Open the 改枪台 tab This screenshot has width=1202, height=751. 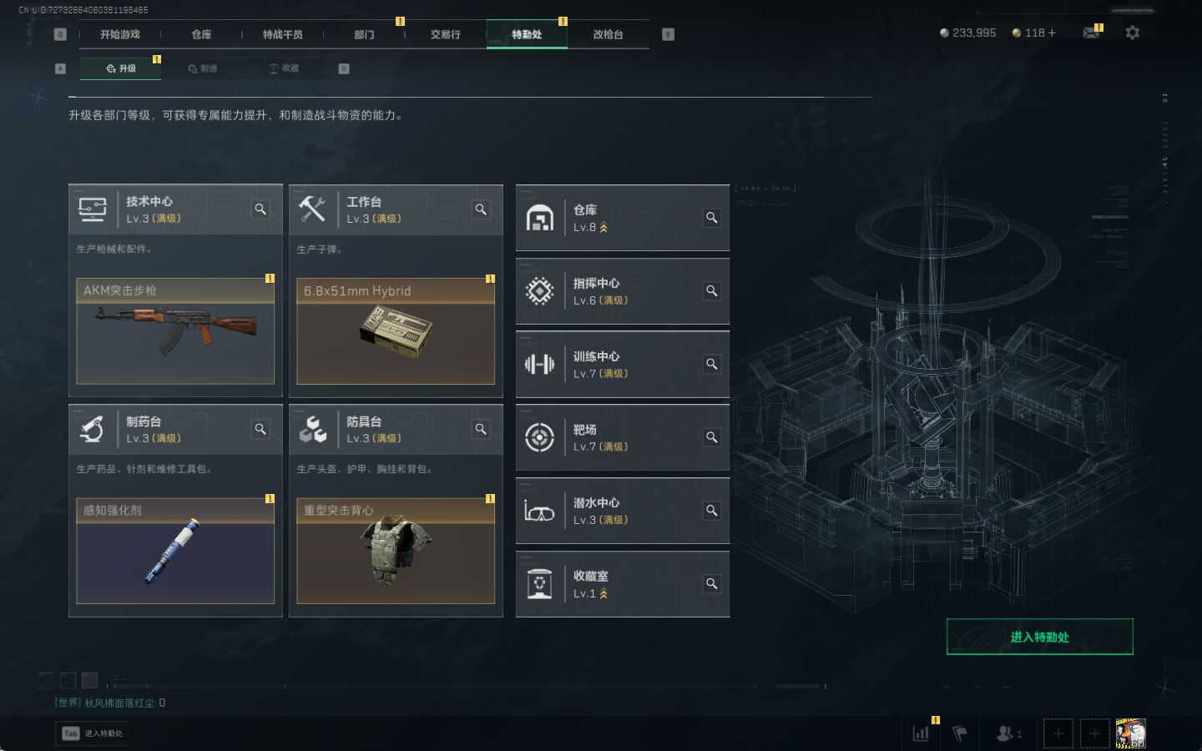[608, 34]
